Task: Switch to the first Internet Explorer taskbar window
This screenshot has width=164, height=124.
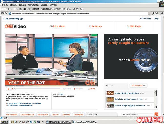Action: click(x=59, y=122)
